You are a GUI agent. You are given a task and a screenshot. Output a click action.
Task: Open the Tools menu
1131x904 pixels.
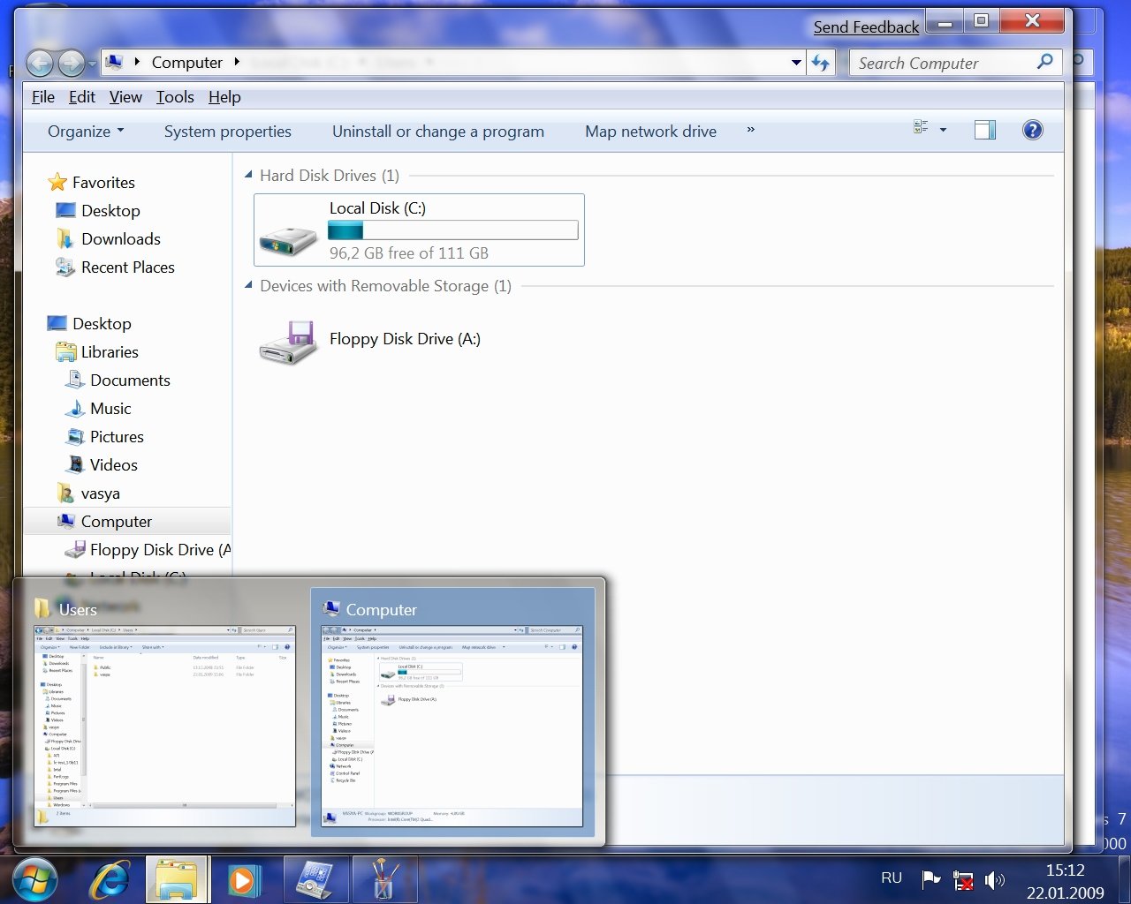[x=175, y=97]
